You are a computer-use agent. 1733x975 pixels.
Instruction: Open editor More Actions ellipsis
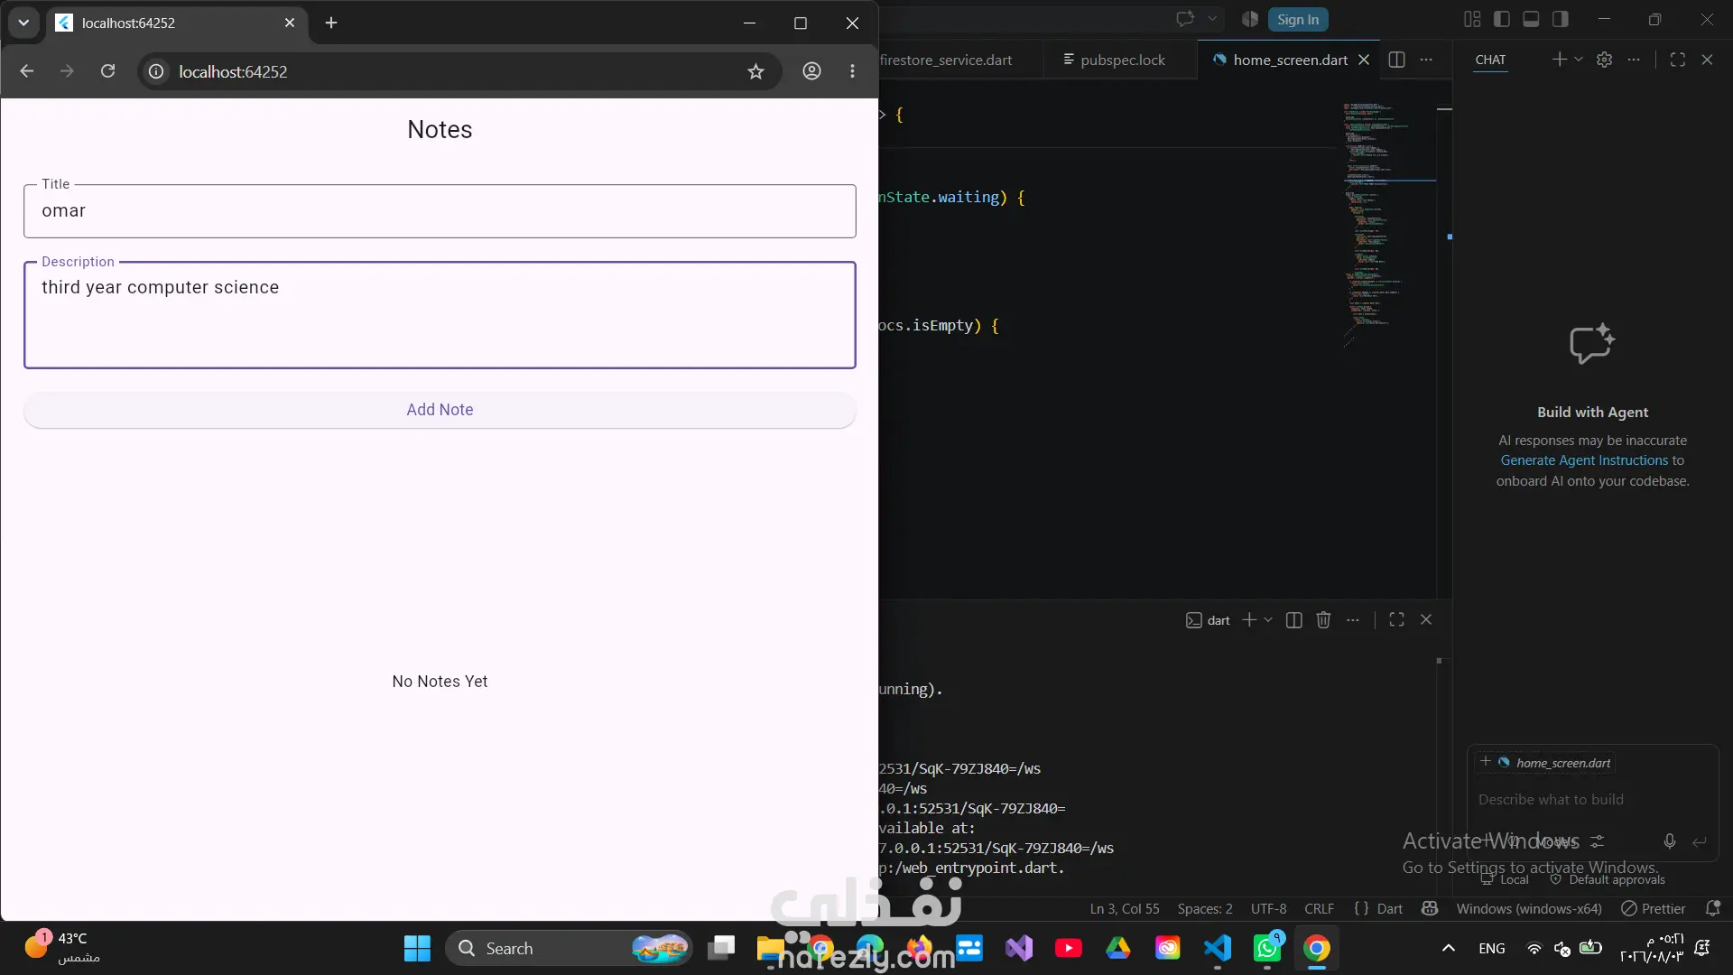click(x=1426, y=60)
